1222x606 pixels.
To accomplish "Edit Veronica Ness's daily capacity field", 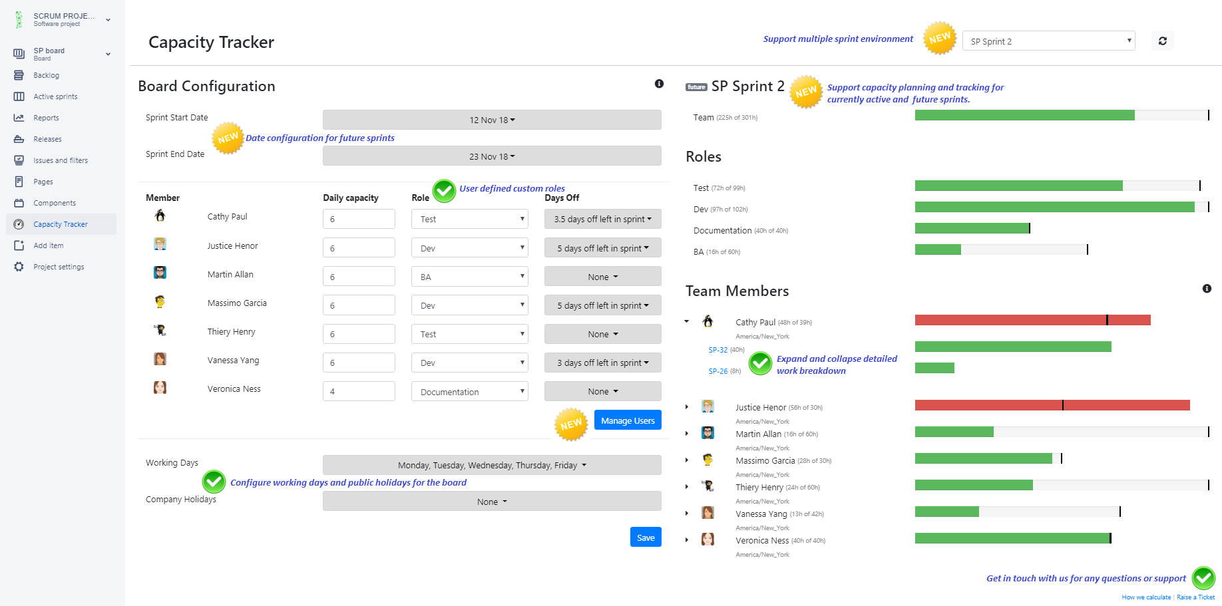I will tap(359, 391).
